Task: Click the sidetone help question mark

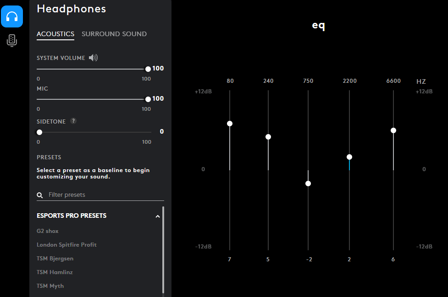Action: click(x=73, y=121)
